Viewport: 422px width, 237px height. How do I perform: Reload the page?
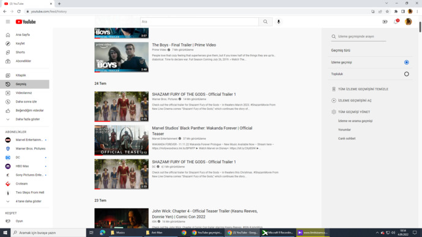[x=19, y=12]
